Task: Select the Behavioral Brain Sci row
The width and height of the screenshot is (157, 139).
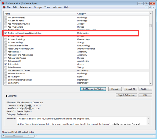Action: [x=77, y=74]
